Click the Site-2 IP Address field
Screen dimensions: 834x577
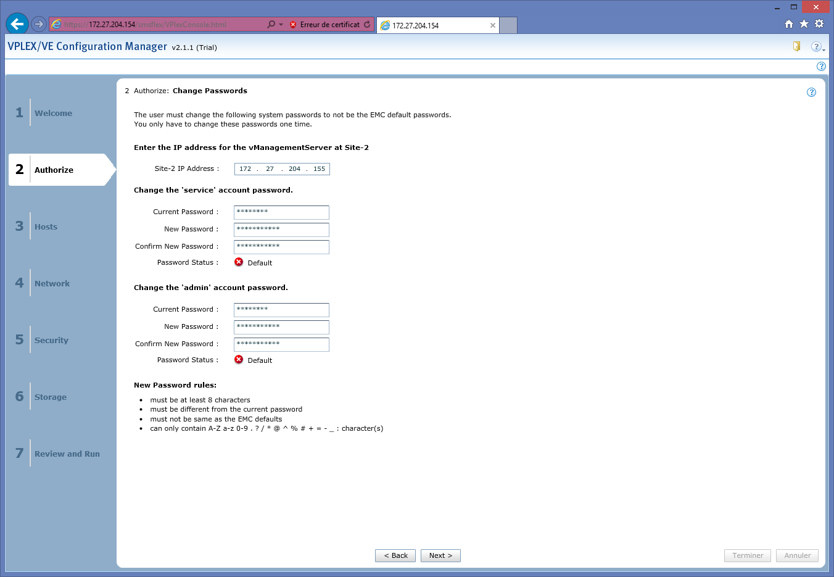pyautogui.click(x=282, y=169)
